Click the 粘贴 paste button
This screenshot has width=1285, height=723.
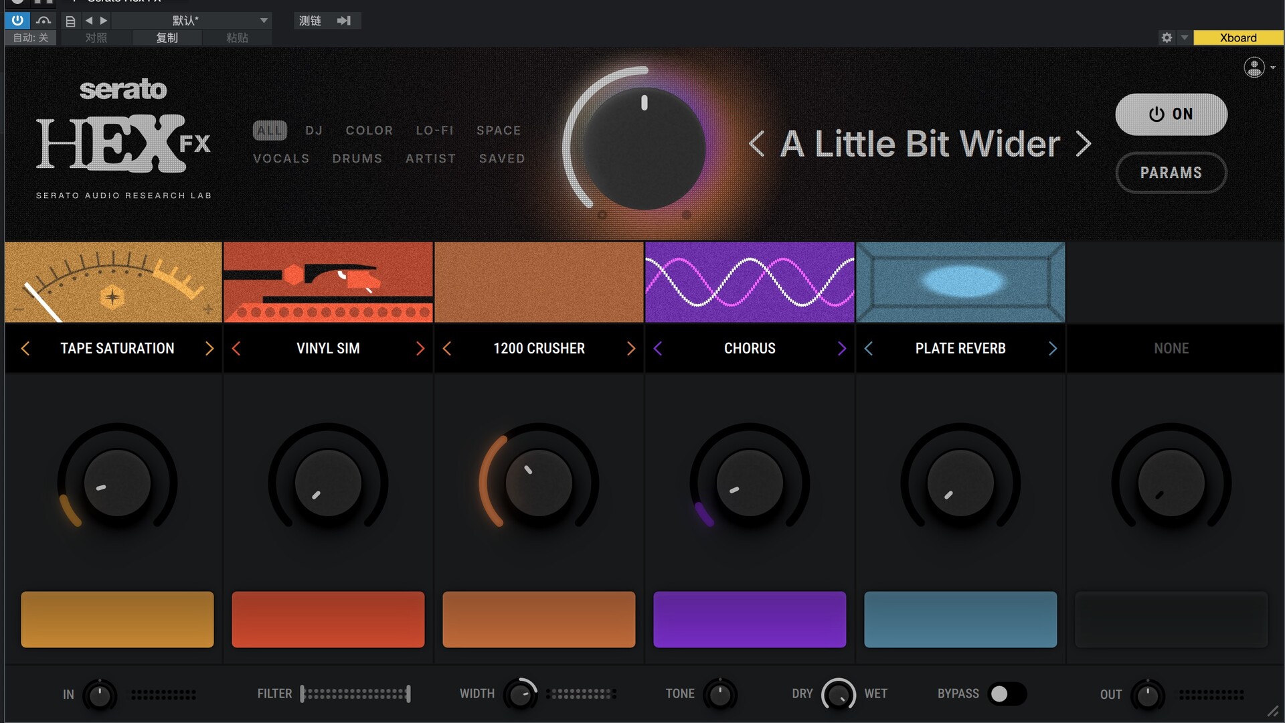coord(237,38)
